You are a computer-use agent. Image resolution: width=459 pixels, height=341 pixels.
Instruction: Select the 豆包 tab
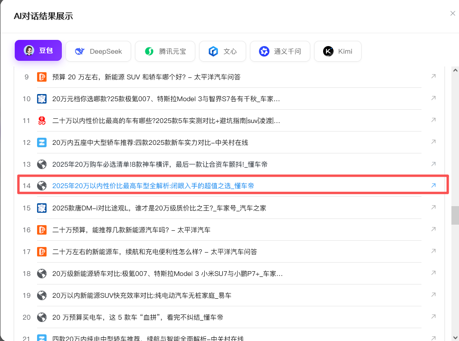pos(38,50)
